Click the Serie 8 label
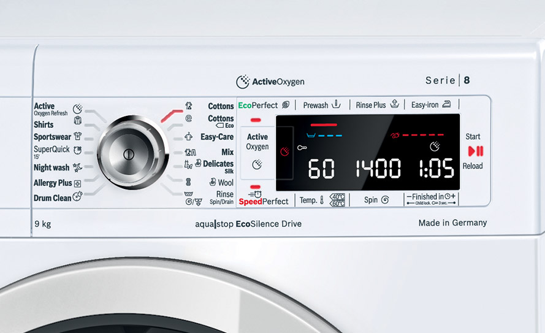Image resolution: width=545 pixels, height=333 pixels. 448,80
